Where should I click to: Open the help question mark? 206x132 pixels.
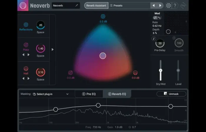click(x=175, y=5)
